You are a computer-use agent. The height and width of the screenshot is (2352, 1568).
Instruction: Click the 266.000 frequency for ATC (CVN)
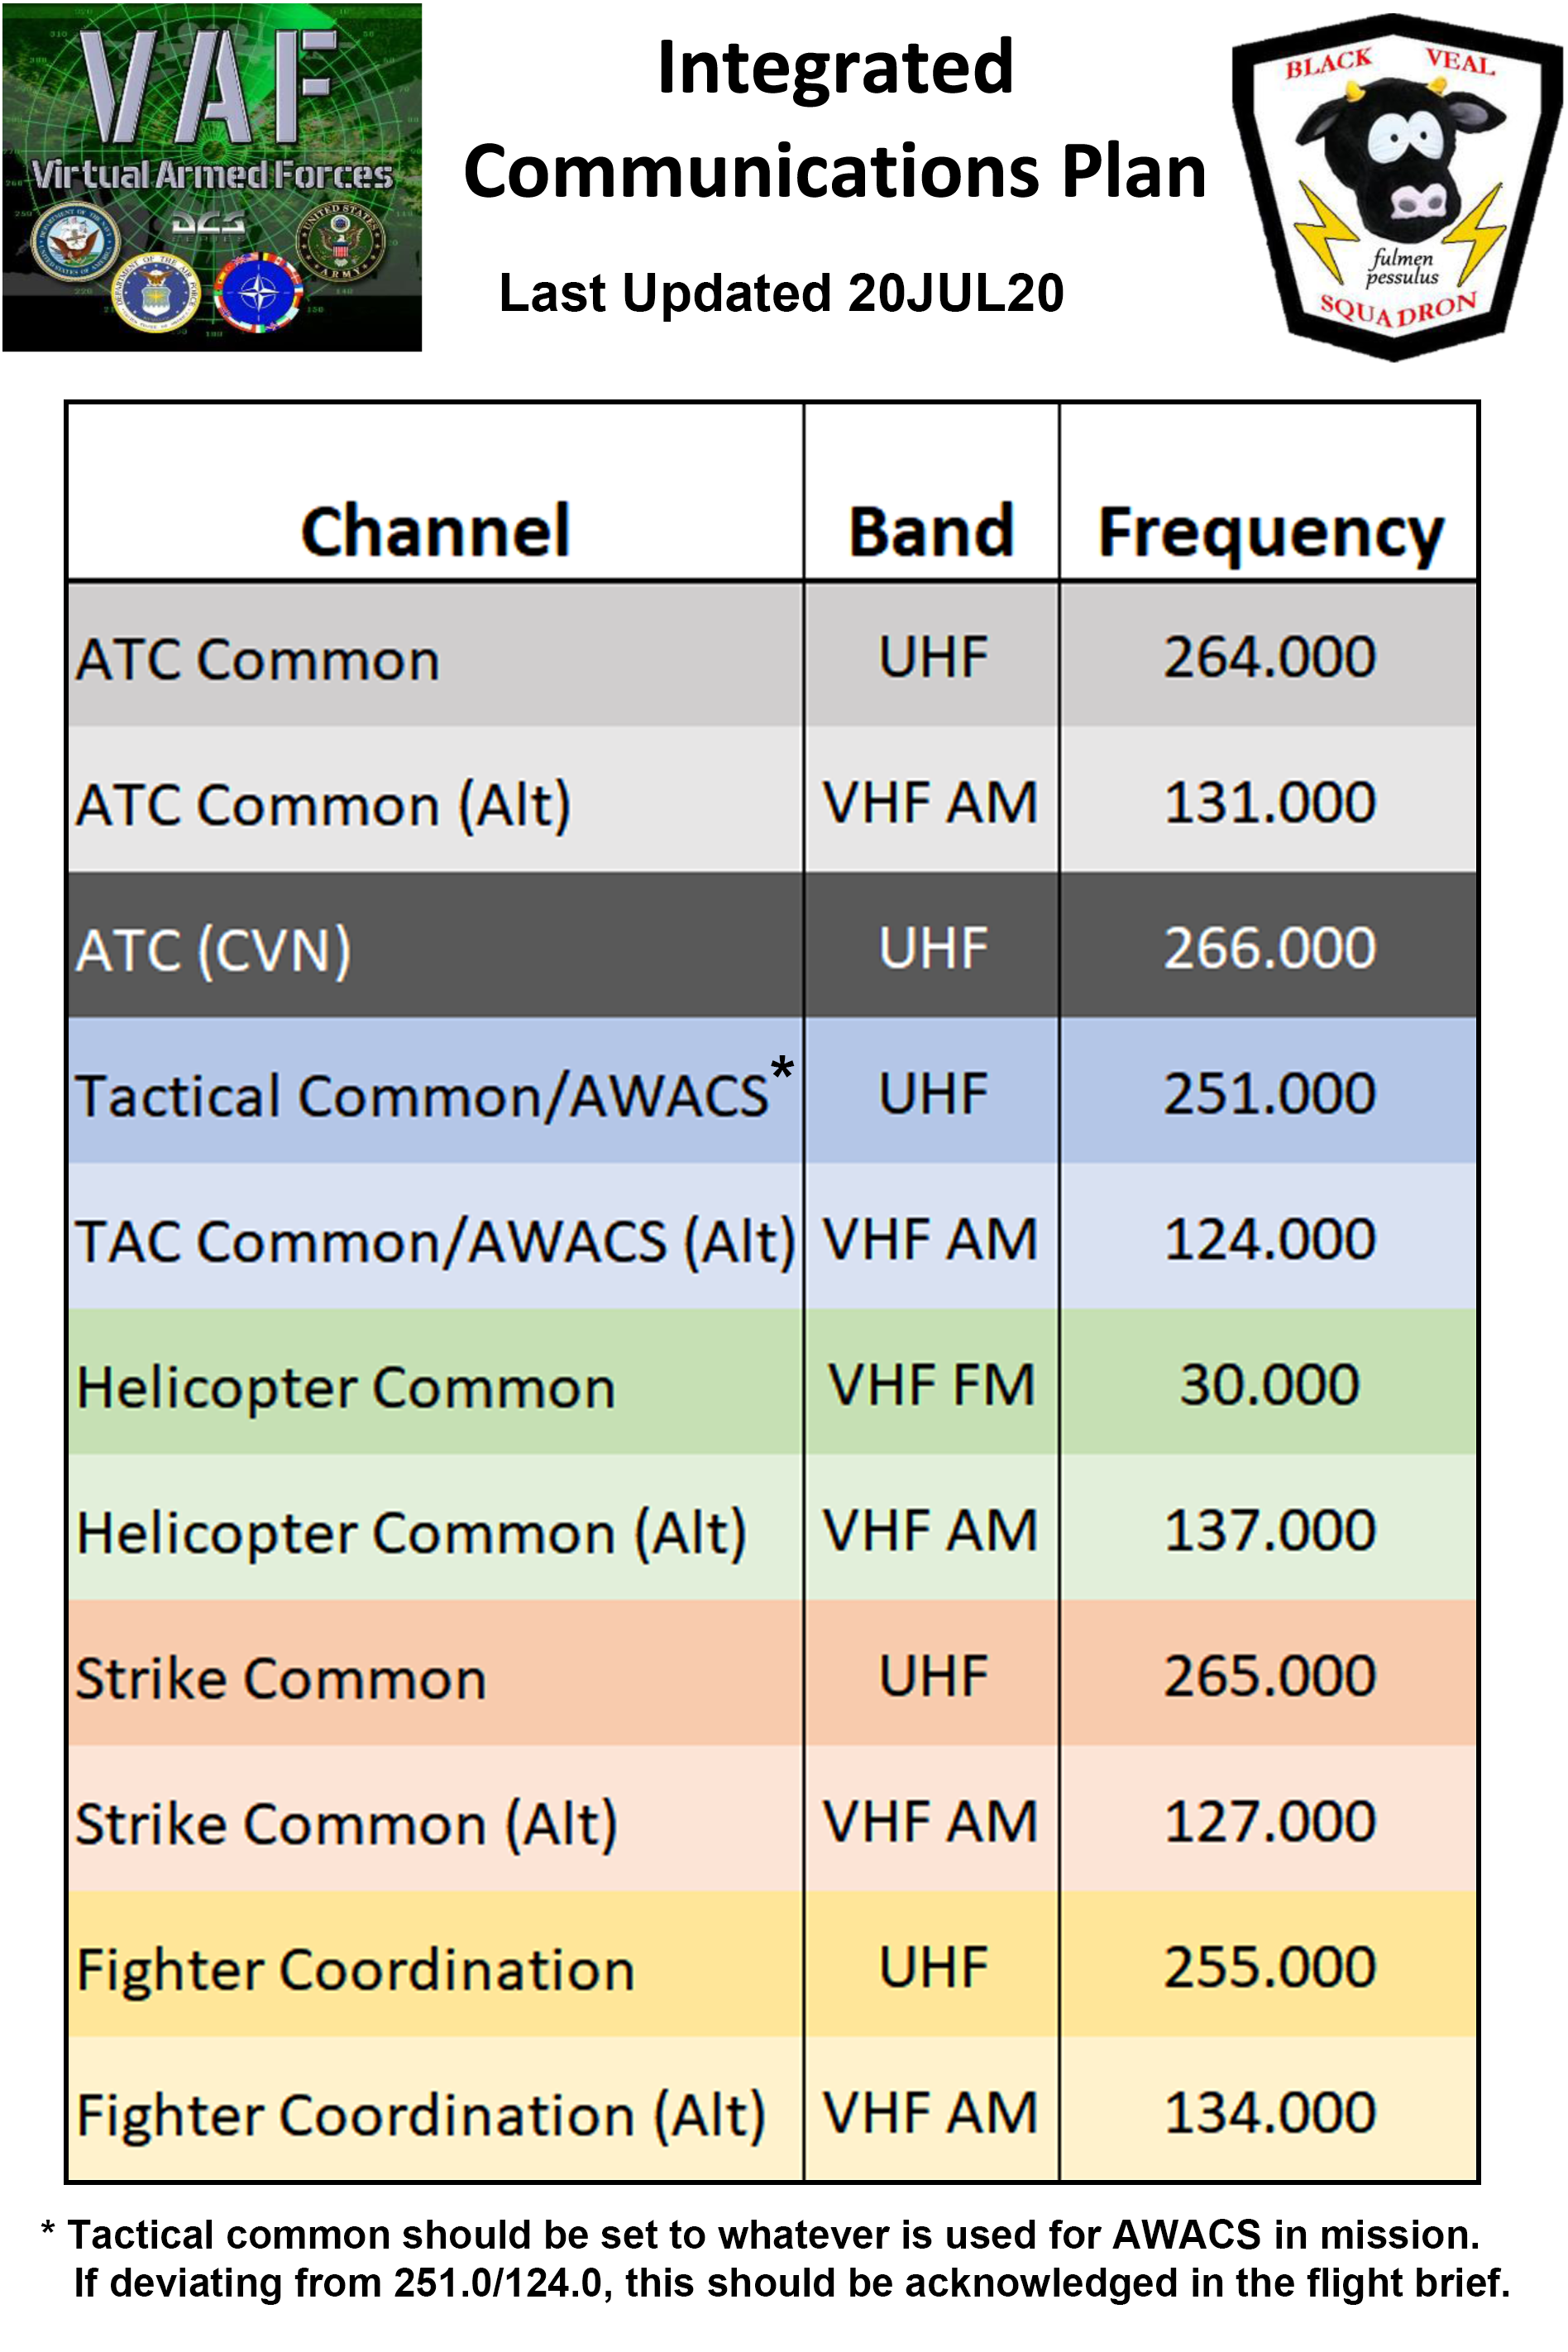(x=1270, y=948)
